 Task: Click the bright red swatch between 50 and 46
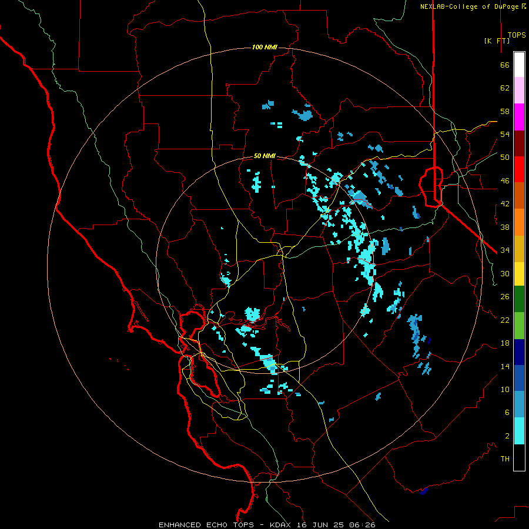pyautogui.click(x=519, y=169)
